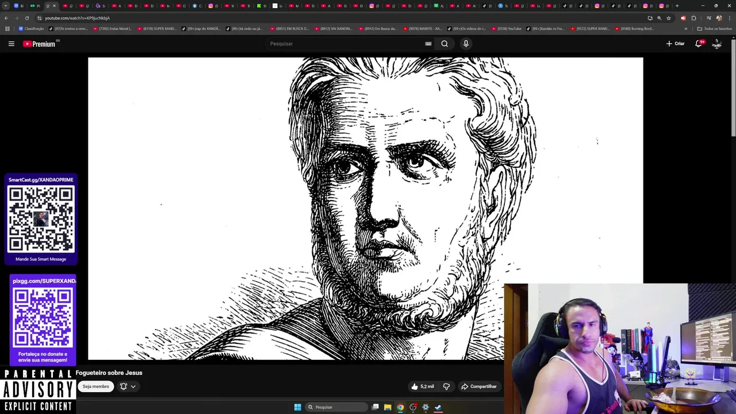Open the '(9078) MANTIS' bookmark

(x=422, y=29)
